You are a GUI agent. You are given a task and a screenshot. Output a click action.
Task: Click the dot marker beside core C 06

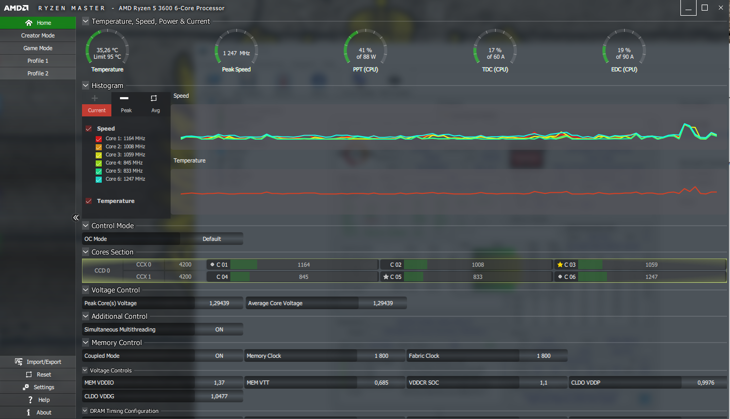point(559,277)
